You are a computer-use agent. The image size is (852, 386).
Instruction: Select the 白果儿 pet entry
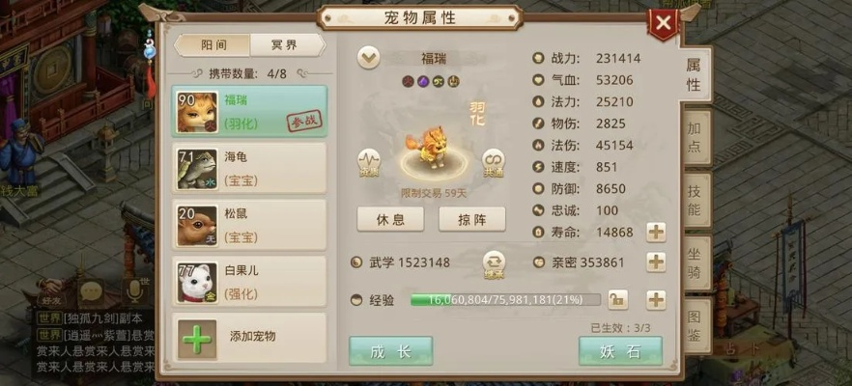coord(249,282)
